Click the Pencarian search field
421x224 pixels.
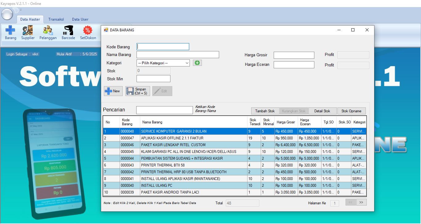click(x=164, y=110)
